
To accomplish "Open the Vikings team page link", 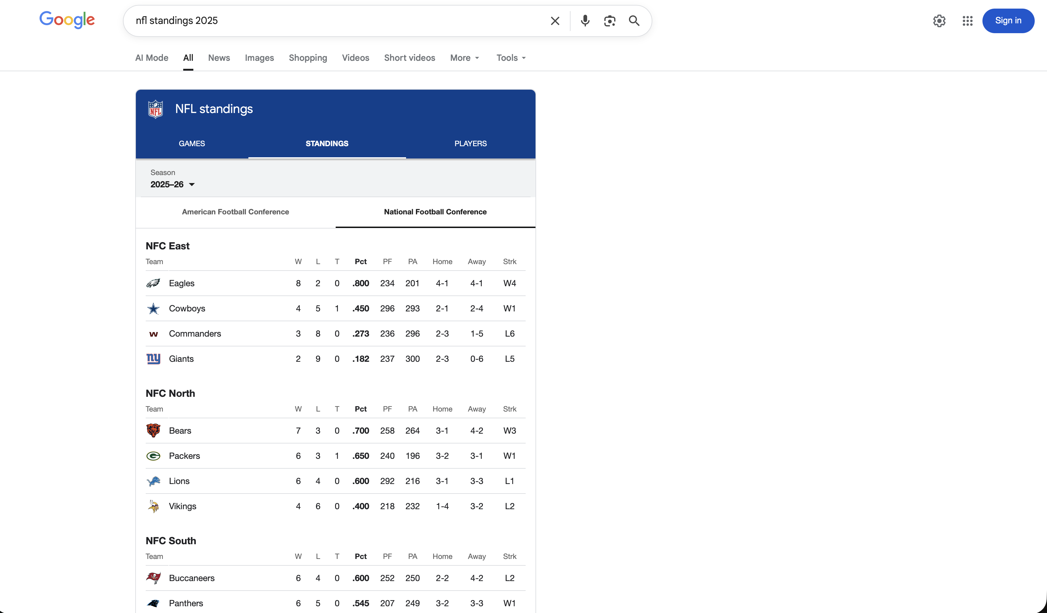I will pyautogui.click(x=182, y=506).
